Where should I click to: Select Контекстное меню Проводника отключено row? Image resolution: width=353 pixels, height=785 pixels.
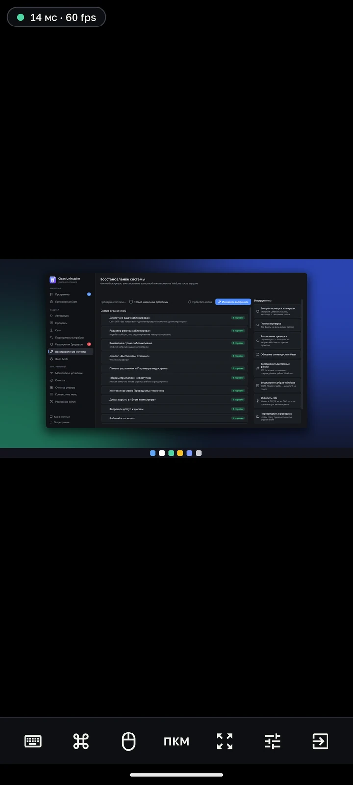click(175, 391)
